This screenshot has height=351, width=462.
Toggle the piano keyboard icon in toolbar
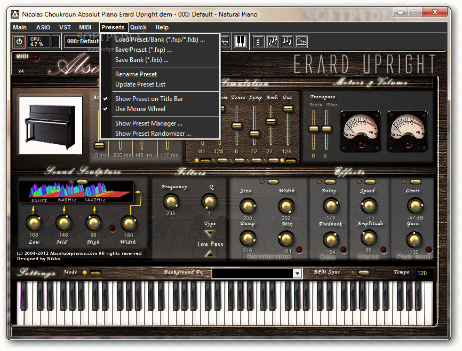[x=241, y=42]
